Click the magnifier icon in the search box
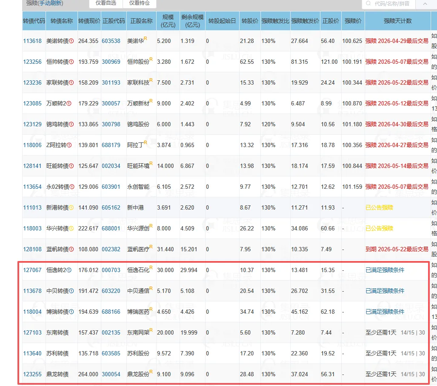Screen dimensions: 437x386 coord(368,3)
